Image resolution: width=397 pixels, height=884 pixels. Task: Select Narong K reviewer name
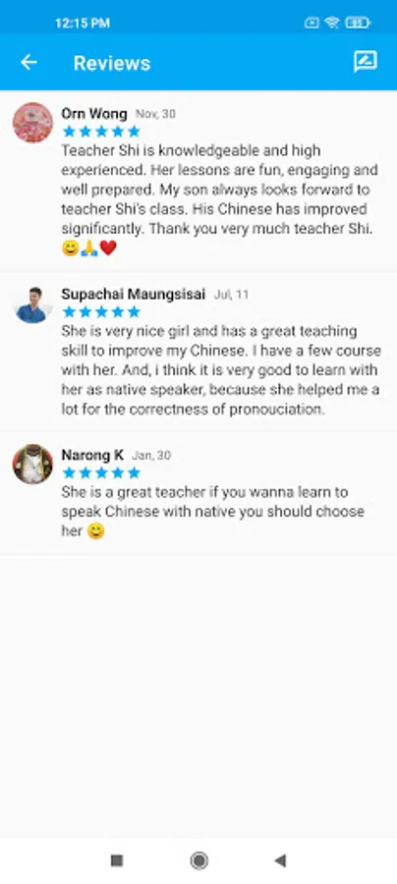[92, 455]
